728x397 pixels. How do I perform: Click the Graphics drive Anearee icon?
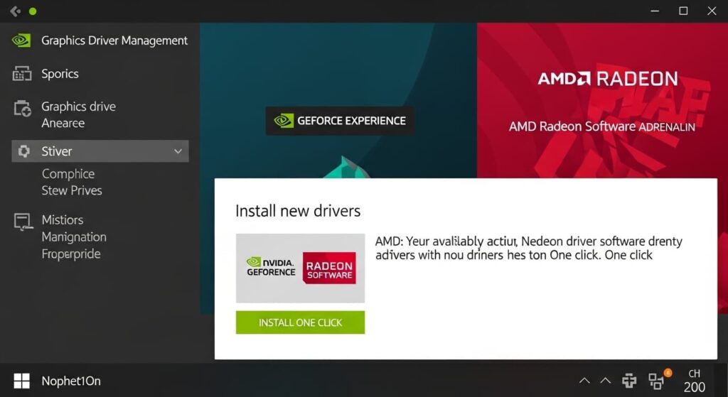[22, 108]
